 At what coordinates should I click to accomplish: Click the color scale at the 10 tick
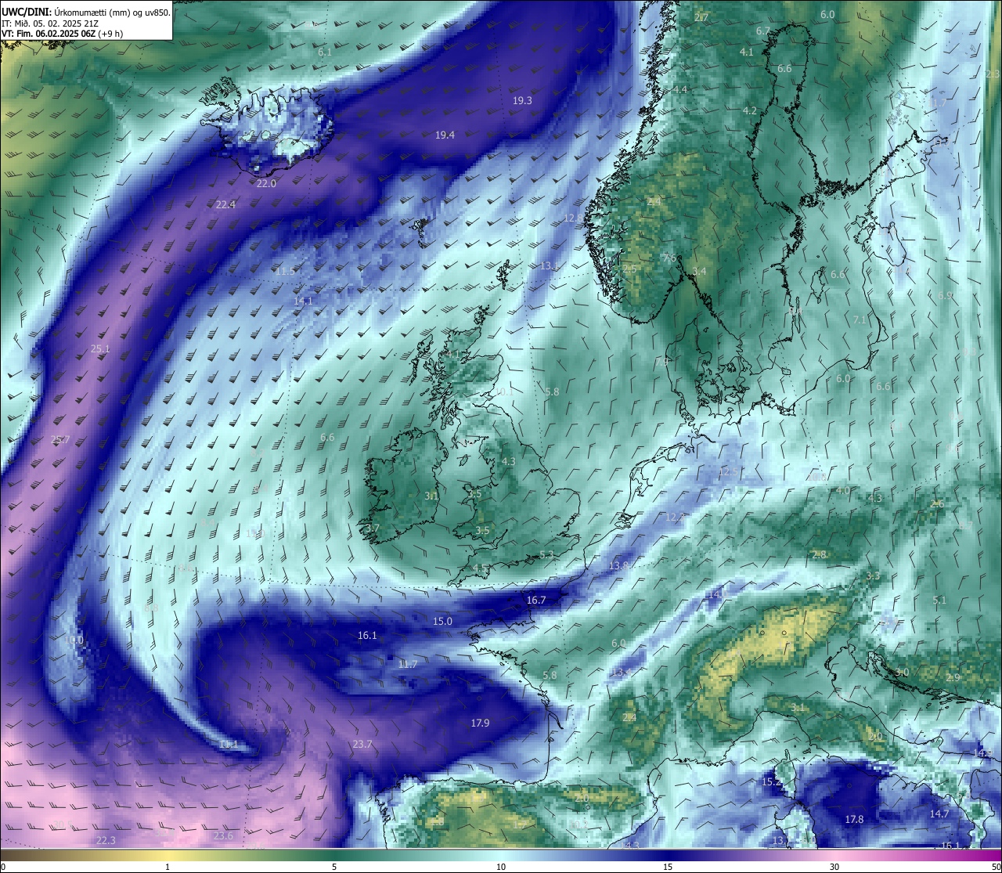pos(501,867)
